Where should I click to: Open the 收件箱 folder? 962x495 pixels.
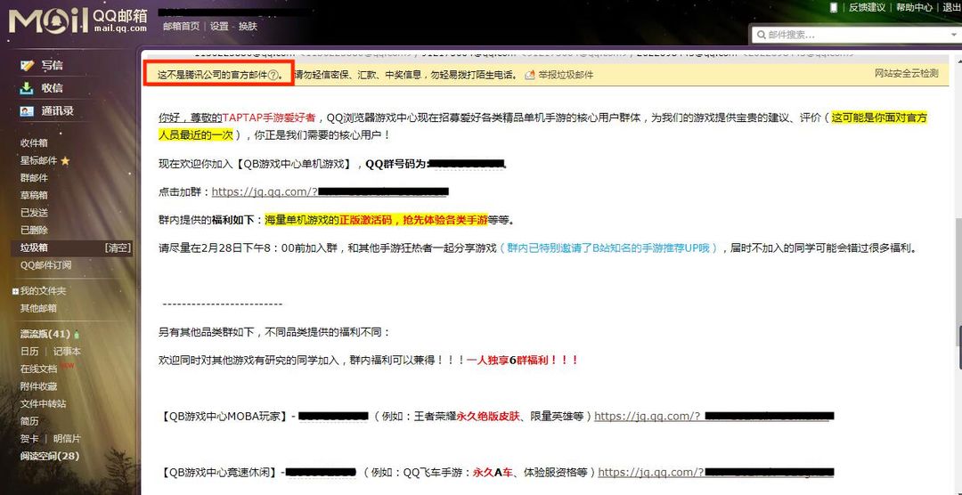coord(34,143)
